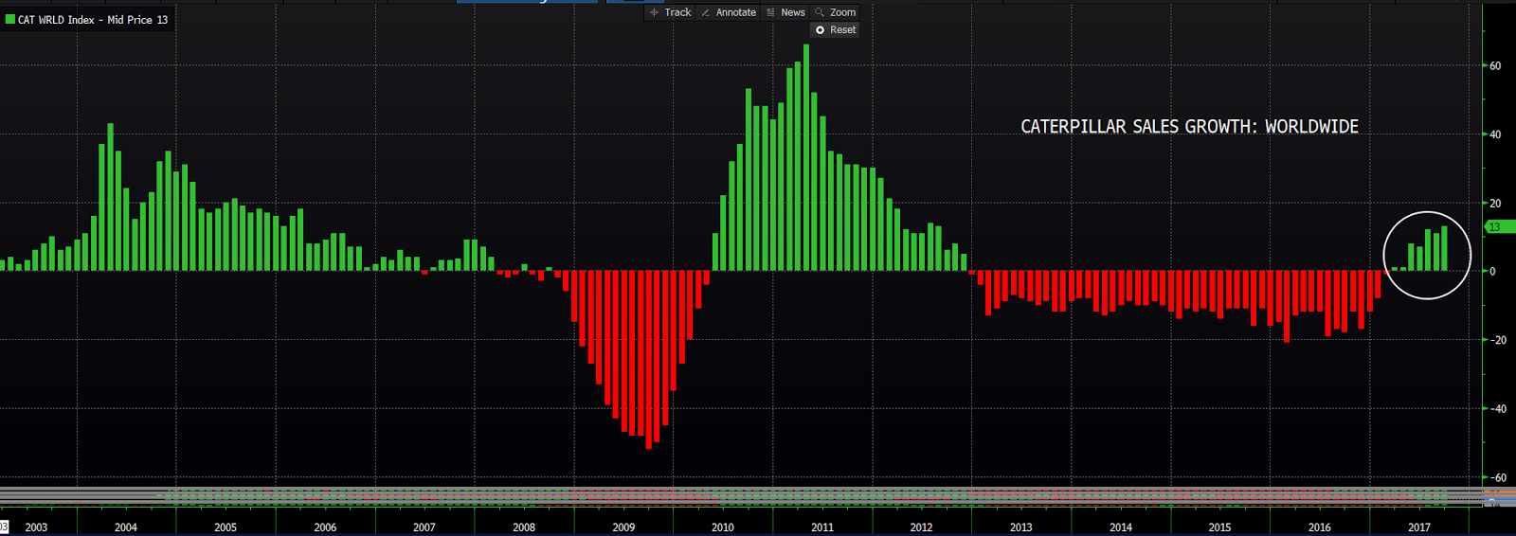1516x536 pixels.
Task: Click the -20 y-axis label
Action: click(x=1497, y=340)
